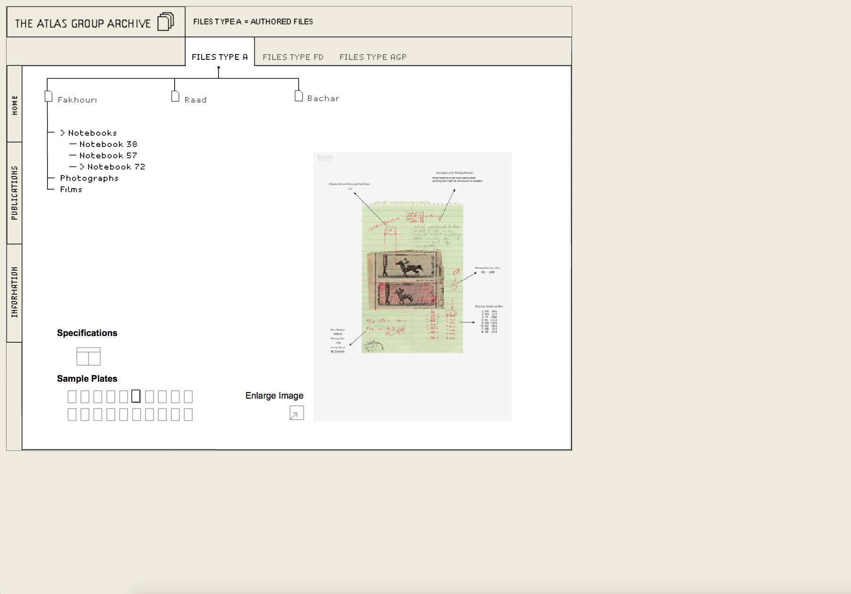Screen dimensions: 851x594
Task: Open the Films section
Action: point(71,190)
